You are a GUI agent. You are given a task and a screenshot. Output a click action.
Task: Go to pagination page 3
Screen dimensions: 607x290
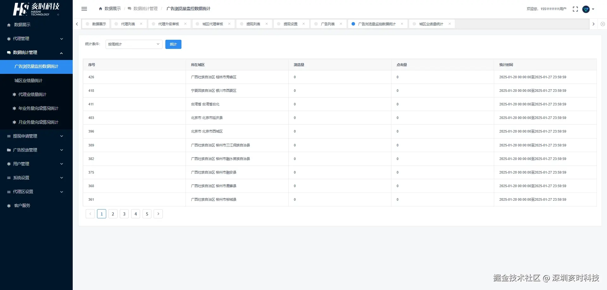click(124, 214)
